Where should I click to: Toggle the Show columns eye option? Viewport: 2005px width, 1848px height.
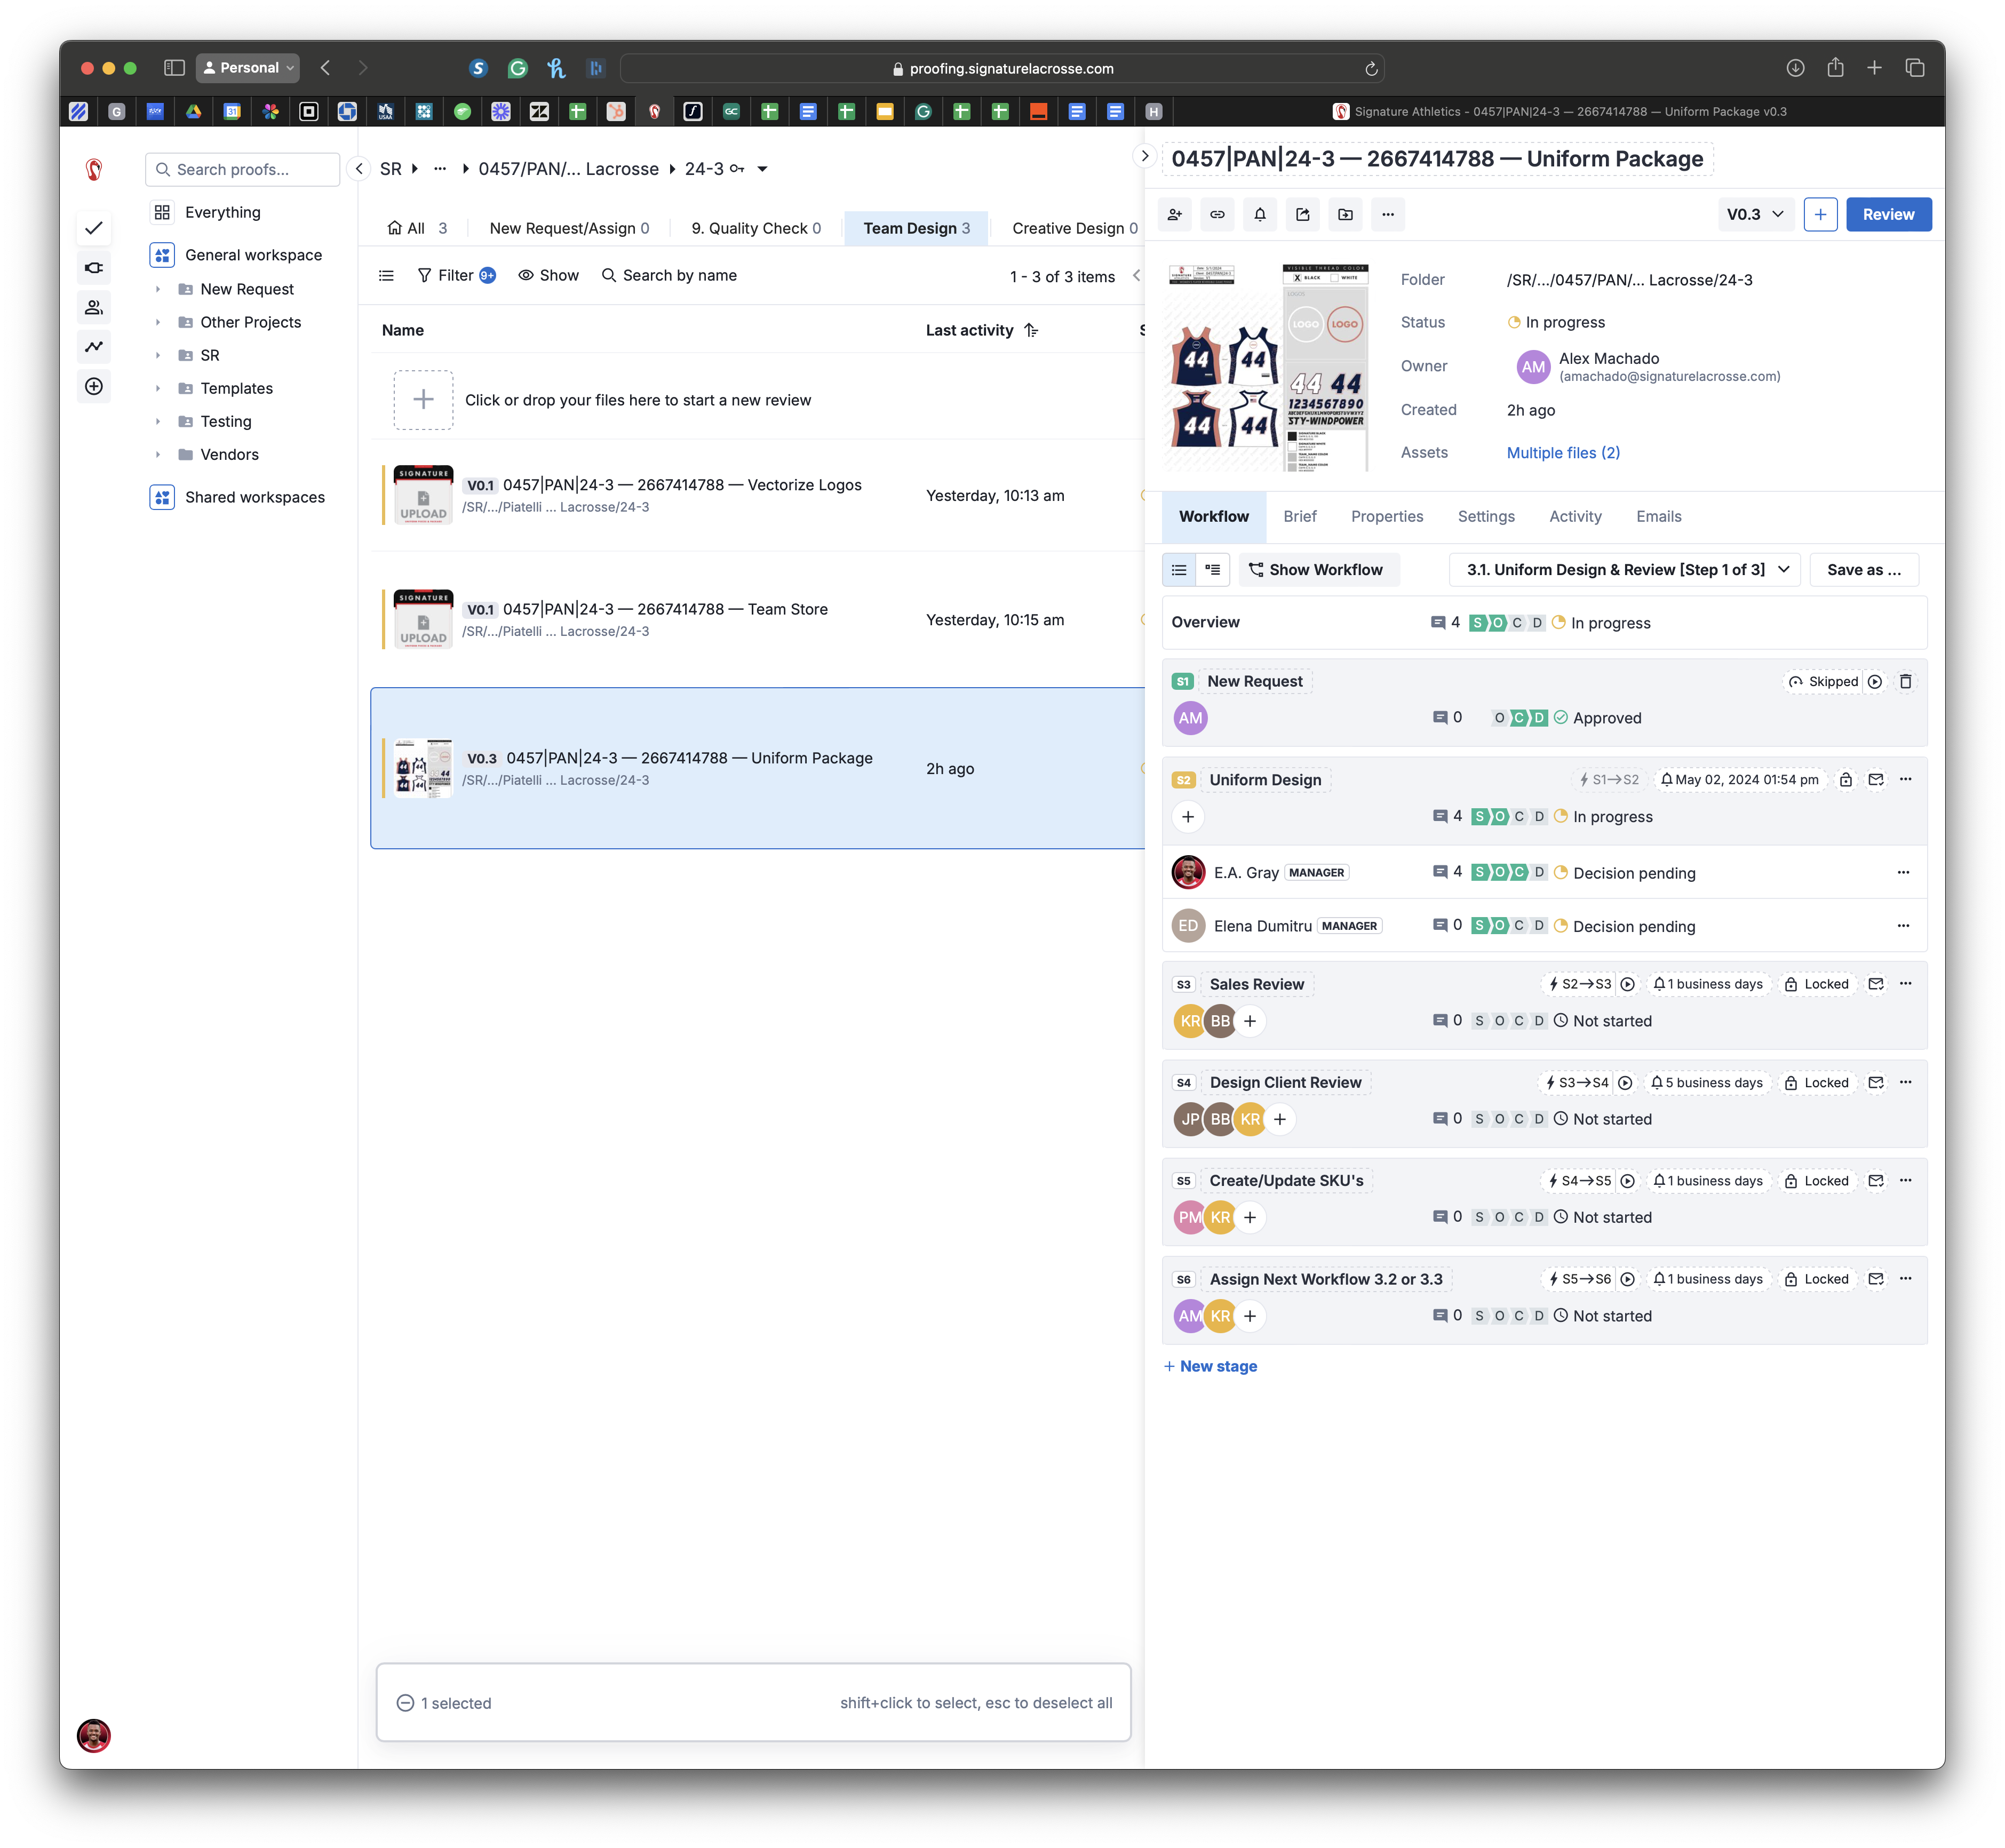click(x=548, y=275)
